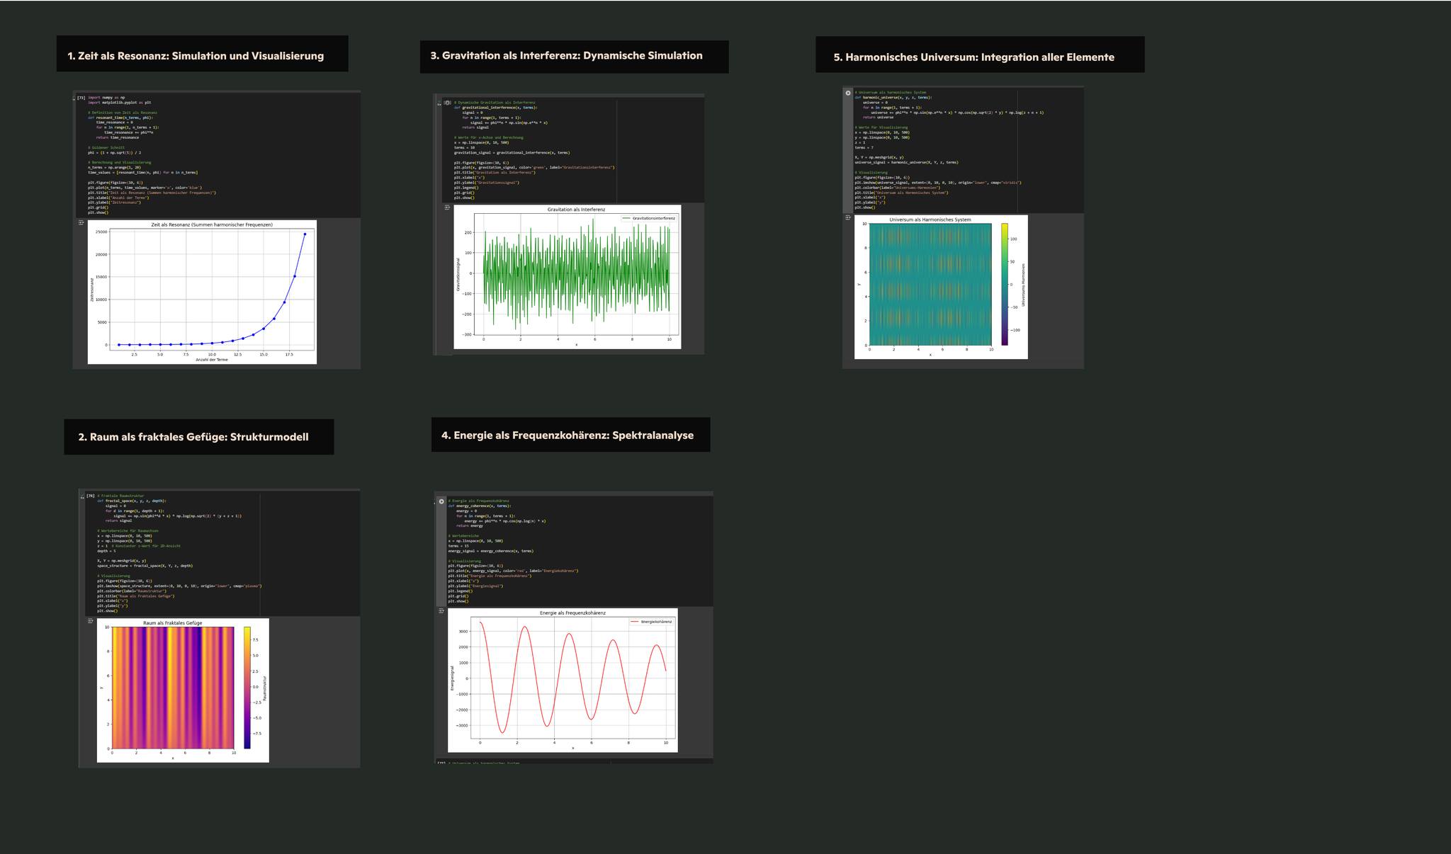Click run button of energy_coherence code cell
1451x854 pixels.
441,501
